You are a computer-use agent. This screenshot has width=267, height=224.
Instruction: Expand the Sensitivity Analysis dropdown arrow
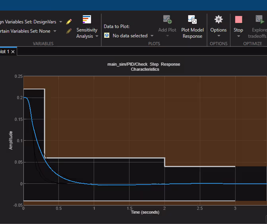point(97,36)
